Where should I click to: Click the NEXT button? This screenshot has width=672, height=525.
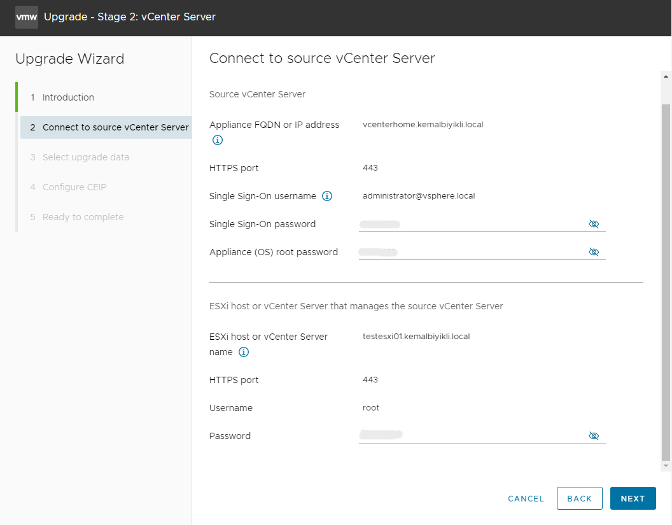point(633,498)
